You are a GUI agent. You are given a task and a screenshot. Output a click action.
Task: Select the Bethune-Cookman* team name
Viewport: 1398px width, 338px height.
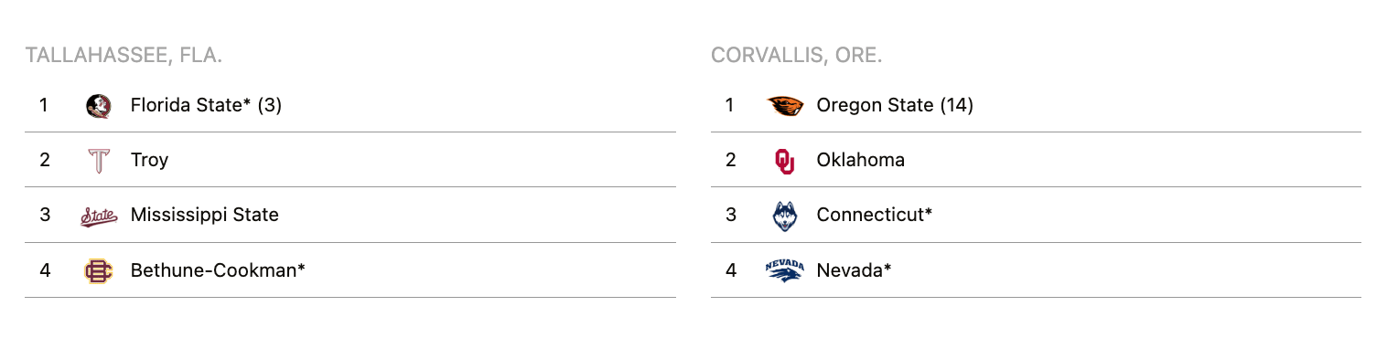click(218, 270)
